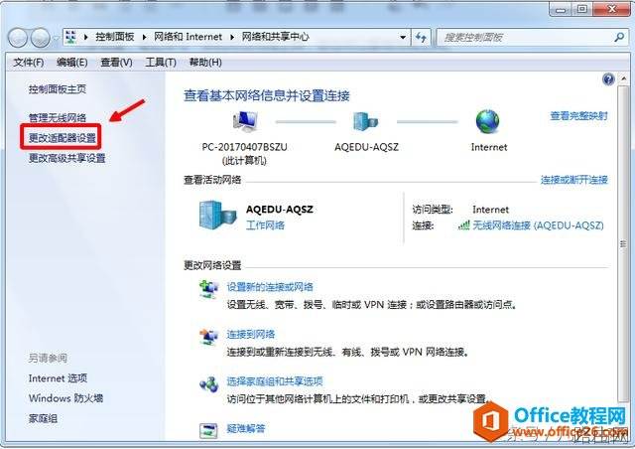
Task: Open the 查看(V) menu
Action: pos(117,62)
